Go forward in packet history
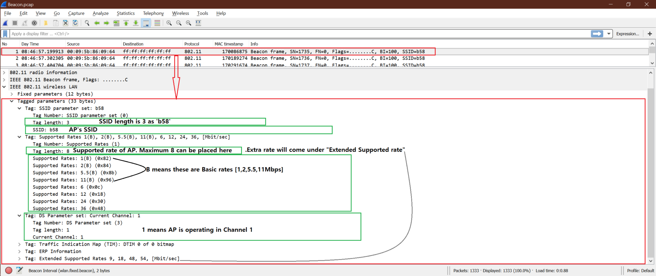This screenshot has width=656, height=276. point(106,23)
